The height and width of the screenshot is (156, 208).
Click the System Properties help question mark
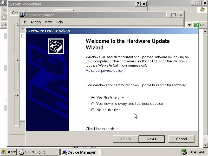tap(138, 4)
